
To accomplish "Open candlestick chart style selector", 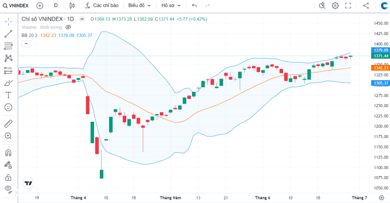I will click(72, 6).
